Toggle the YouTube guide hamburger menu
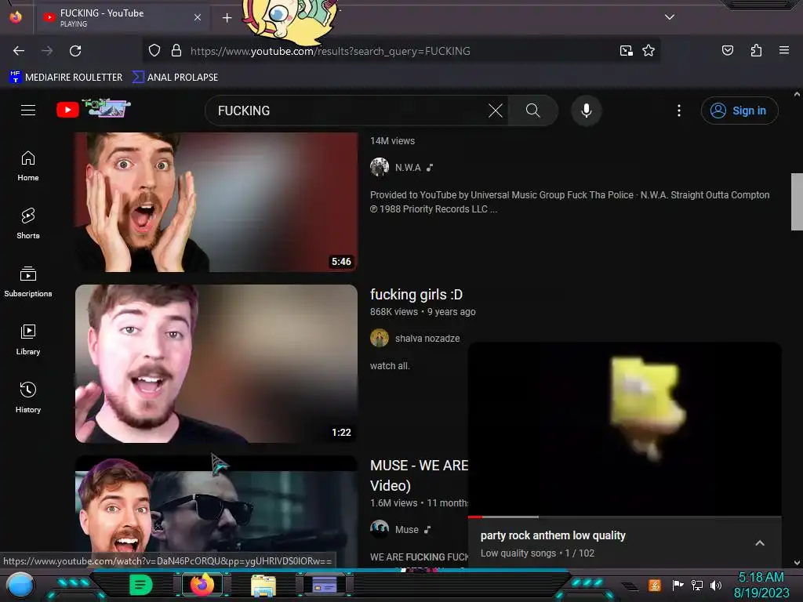This screenshot has height=602, width=803. click(28, 110)
